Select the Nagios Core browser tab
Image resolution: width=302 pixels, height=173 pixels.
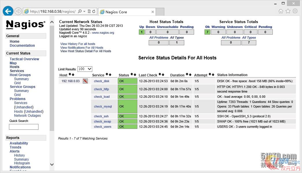(x=127, y=12)
